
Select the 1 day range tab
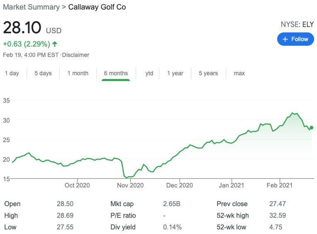(x=12, y=73)
